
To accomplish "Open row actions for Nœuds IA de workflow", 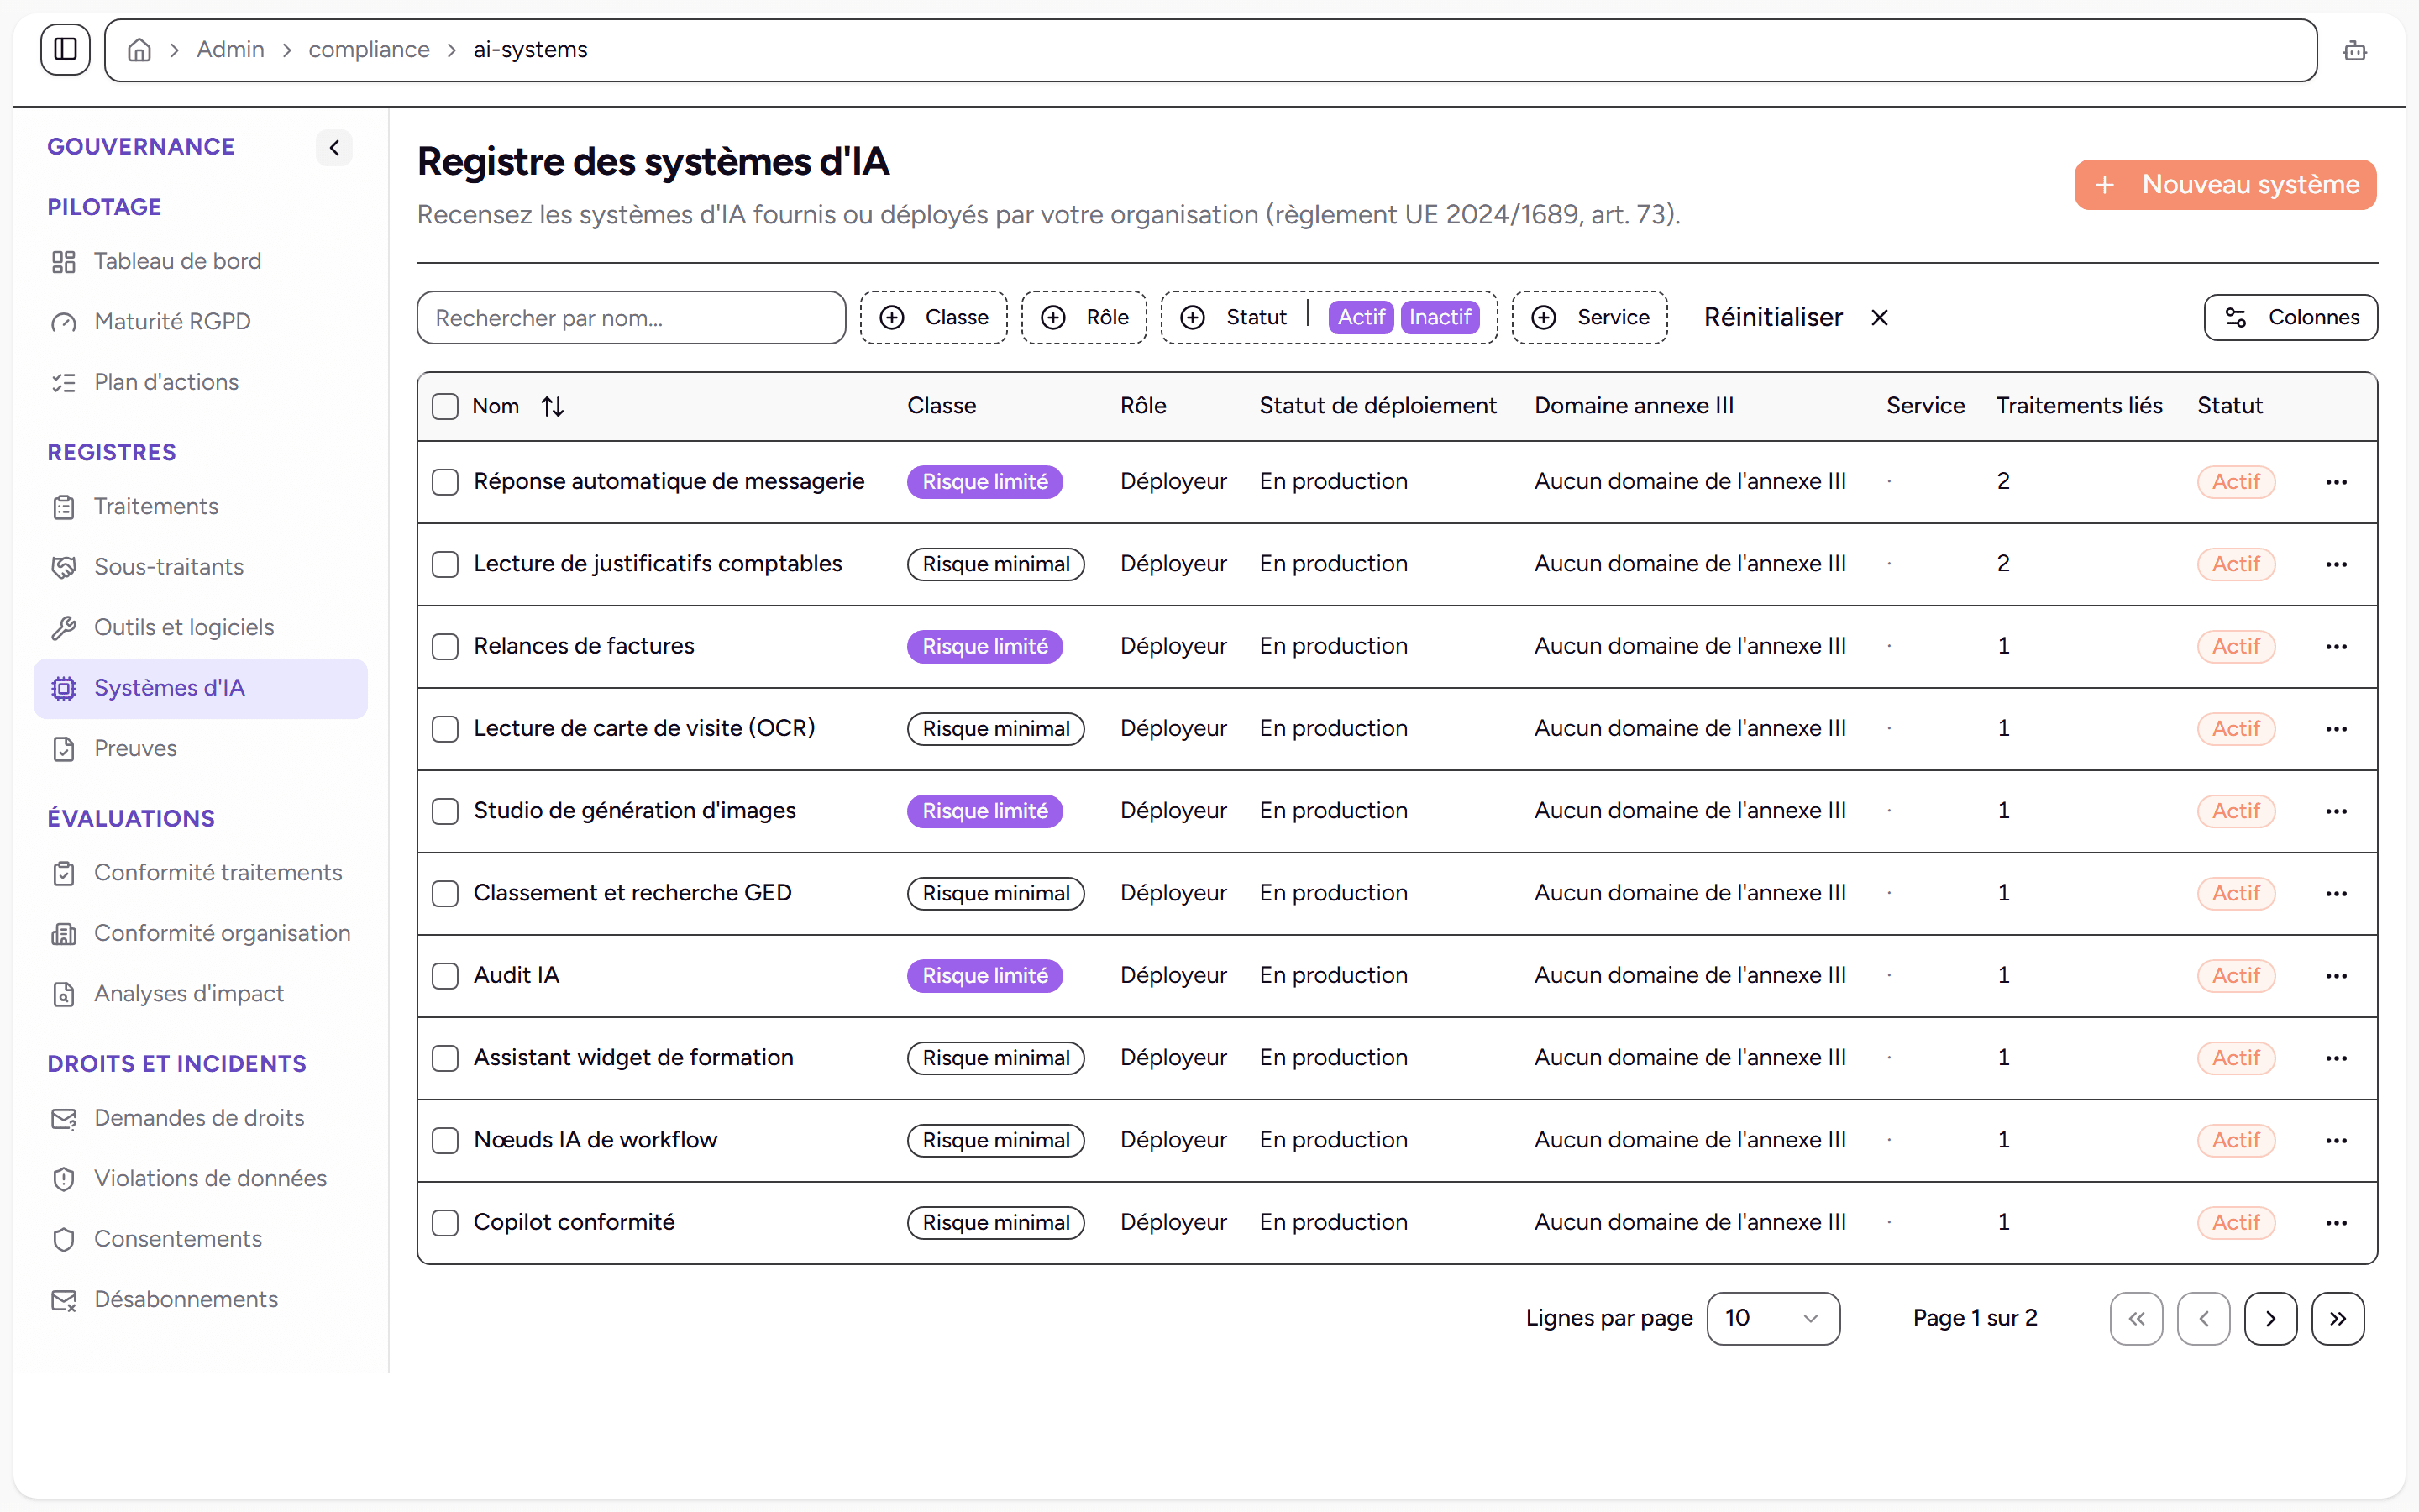I will pyautogui.click(x=2336, y=1141).
